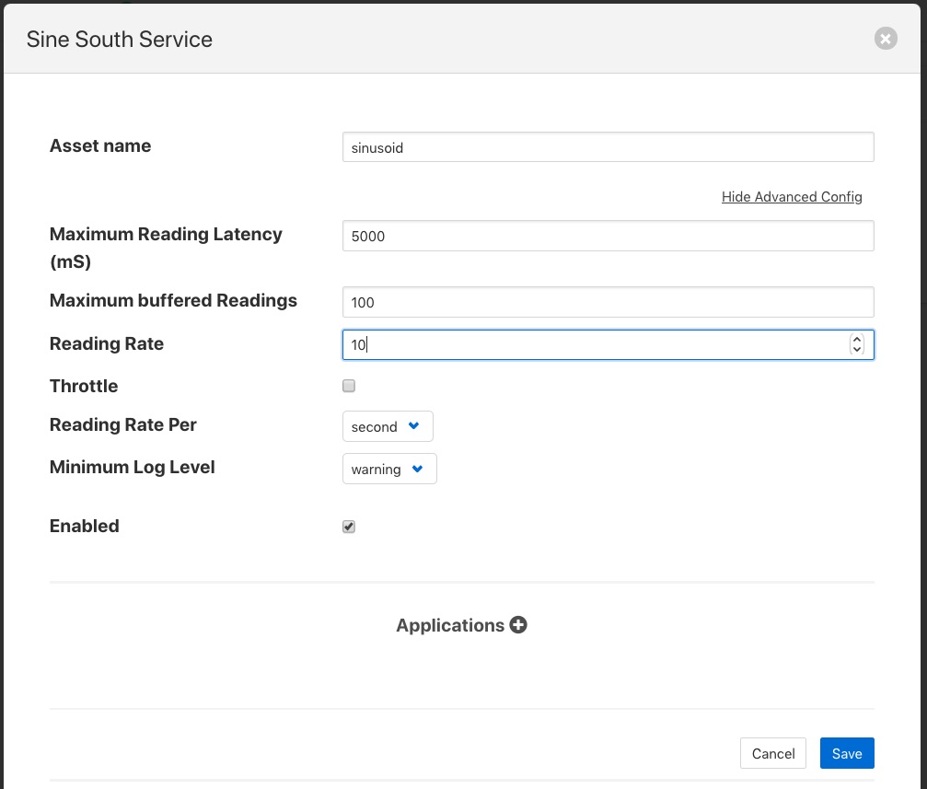Viewport: 927px width, 789px height.
Task: Increase Reading Rate with the up arrow
Action: [857, 339]
